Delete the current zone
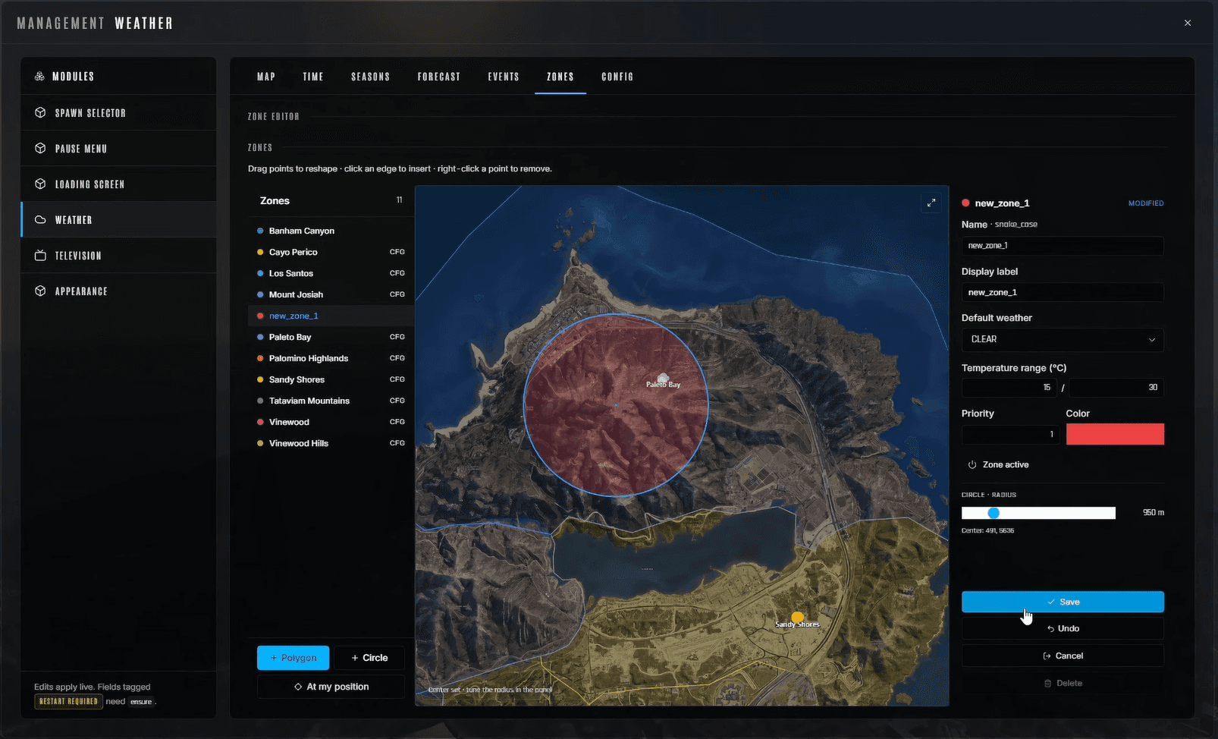Image resolution: width=1218 pixels, height=739 pixels. (x=1063, y=683)
